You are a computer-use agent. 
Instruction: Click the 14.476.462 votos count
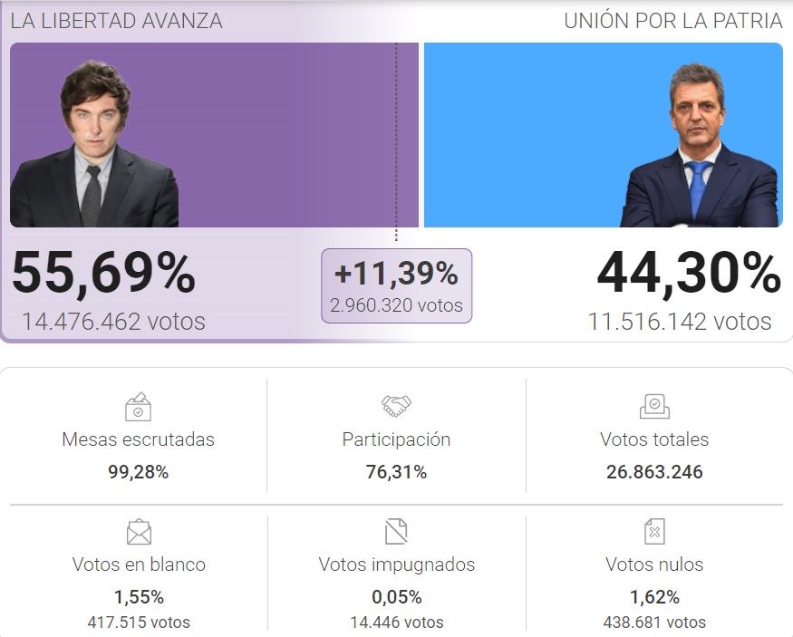[114, 322]
